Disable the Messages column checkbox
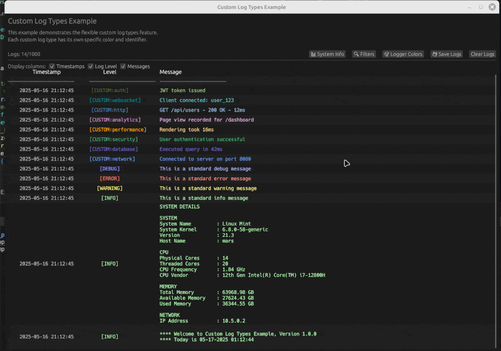Viewport: 501px width, 351px height. point(123,66)
